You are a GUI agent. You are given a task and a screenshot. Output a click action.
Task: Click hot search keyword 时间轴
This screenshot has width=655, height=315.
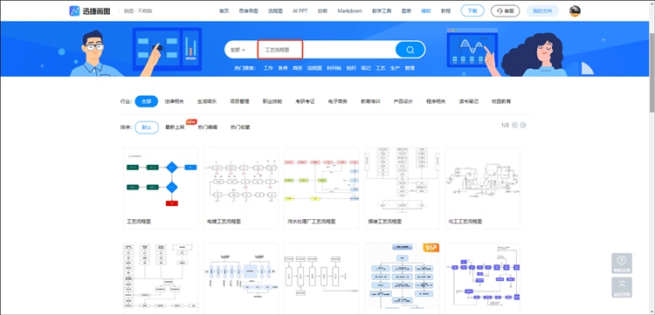[334, 68]
